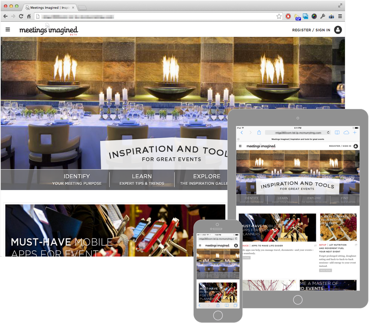Click the back arrow in the desktop browser

click(x=5, y=16)
